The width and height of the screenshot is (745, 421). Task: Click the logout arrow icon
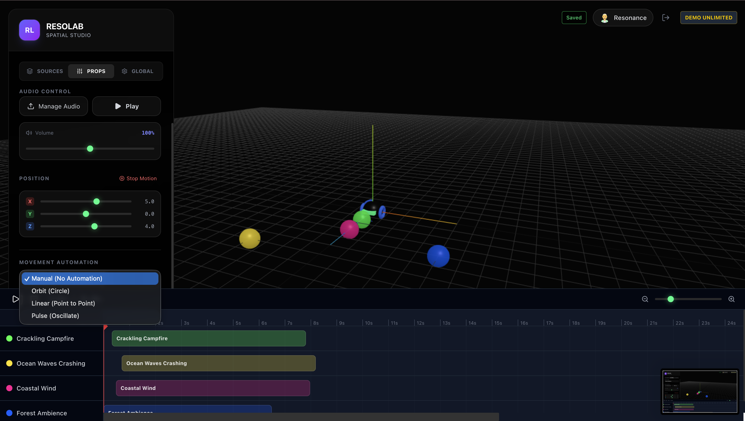(666, 18)
